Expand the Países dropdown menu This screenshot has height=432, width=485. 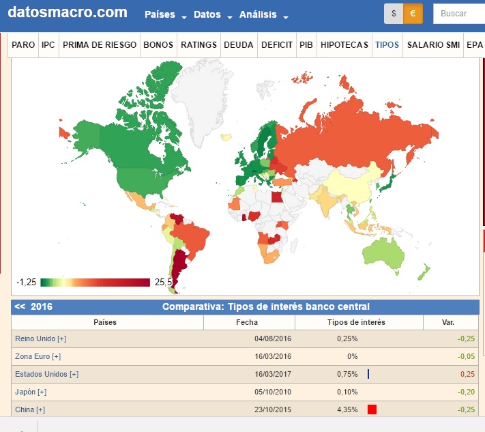pos(166,14)
